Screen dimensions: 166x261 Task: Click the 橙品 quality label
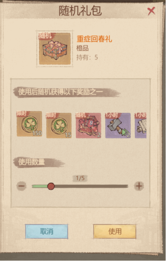[x=82, y=48]
